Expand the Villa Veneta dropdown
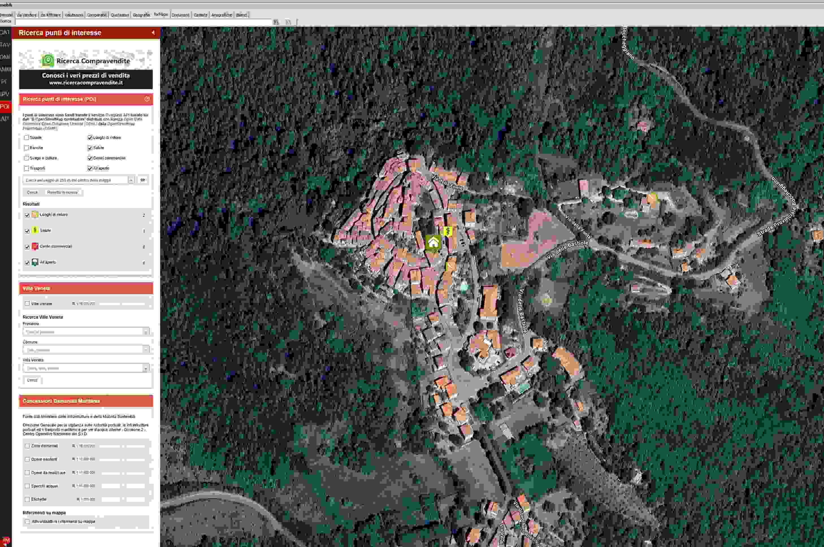Screen dimensions: 824x547 [146, 368]
